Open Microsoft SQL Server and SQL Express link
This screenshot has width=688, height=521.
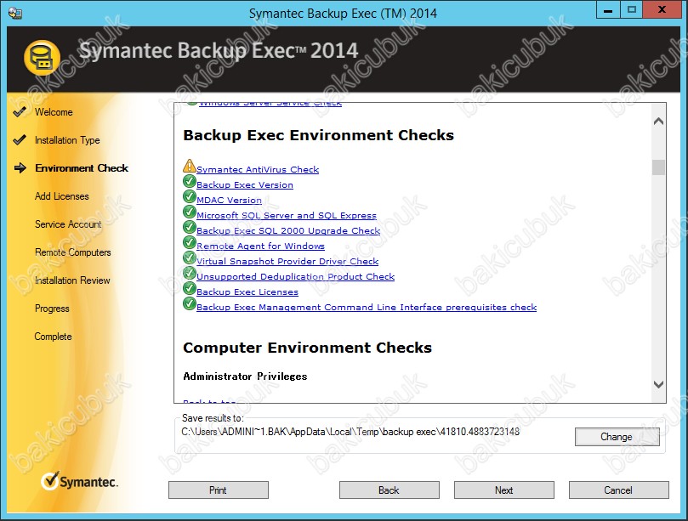[287, 216]
